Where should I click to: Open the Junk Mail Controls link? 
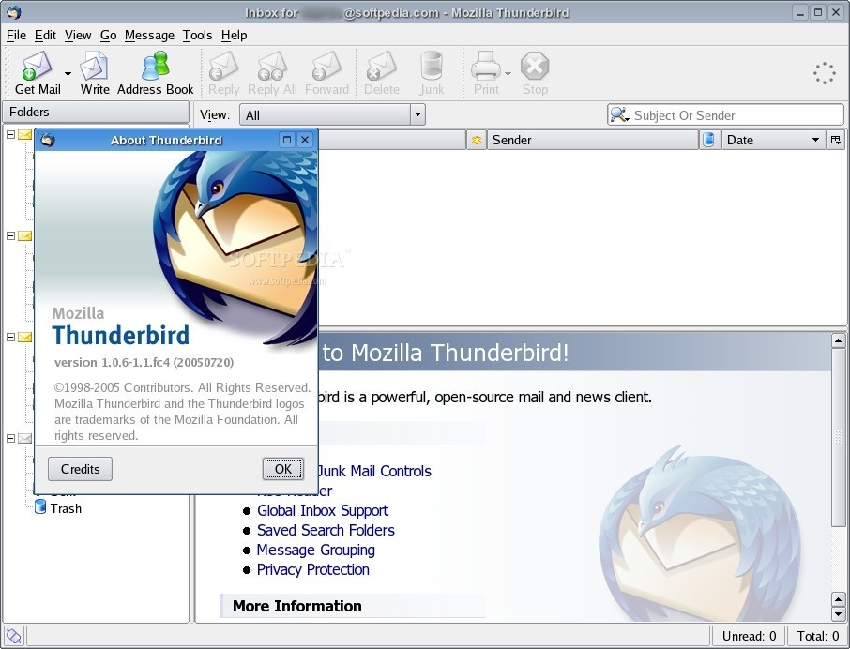[x=373, y=472]
